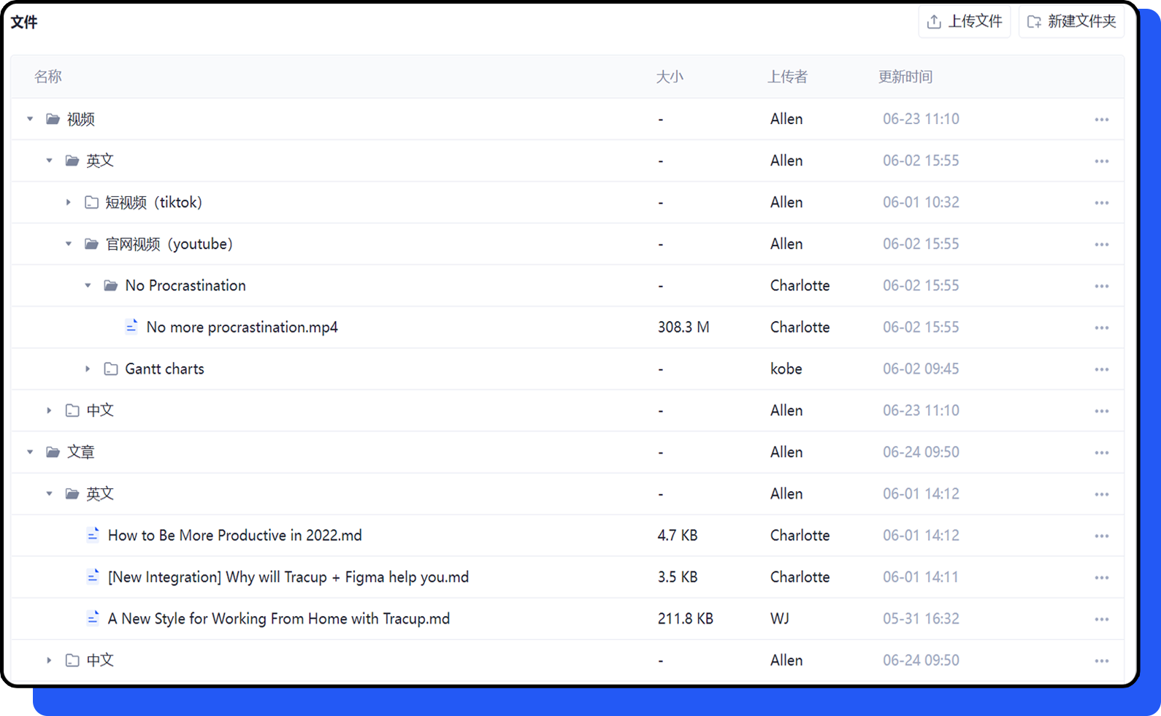Open more options for A New Style for Working From Home
This screenshot has width=1161, height=716.
[1101, 619]
